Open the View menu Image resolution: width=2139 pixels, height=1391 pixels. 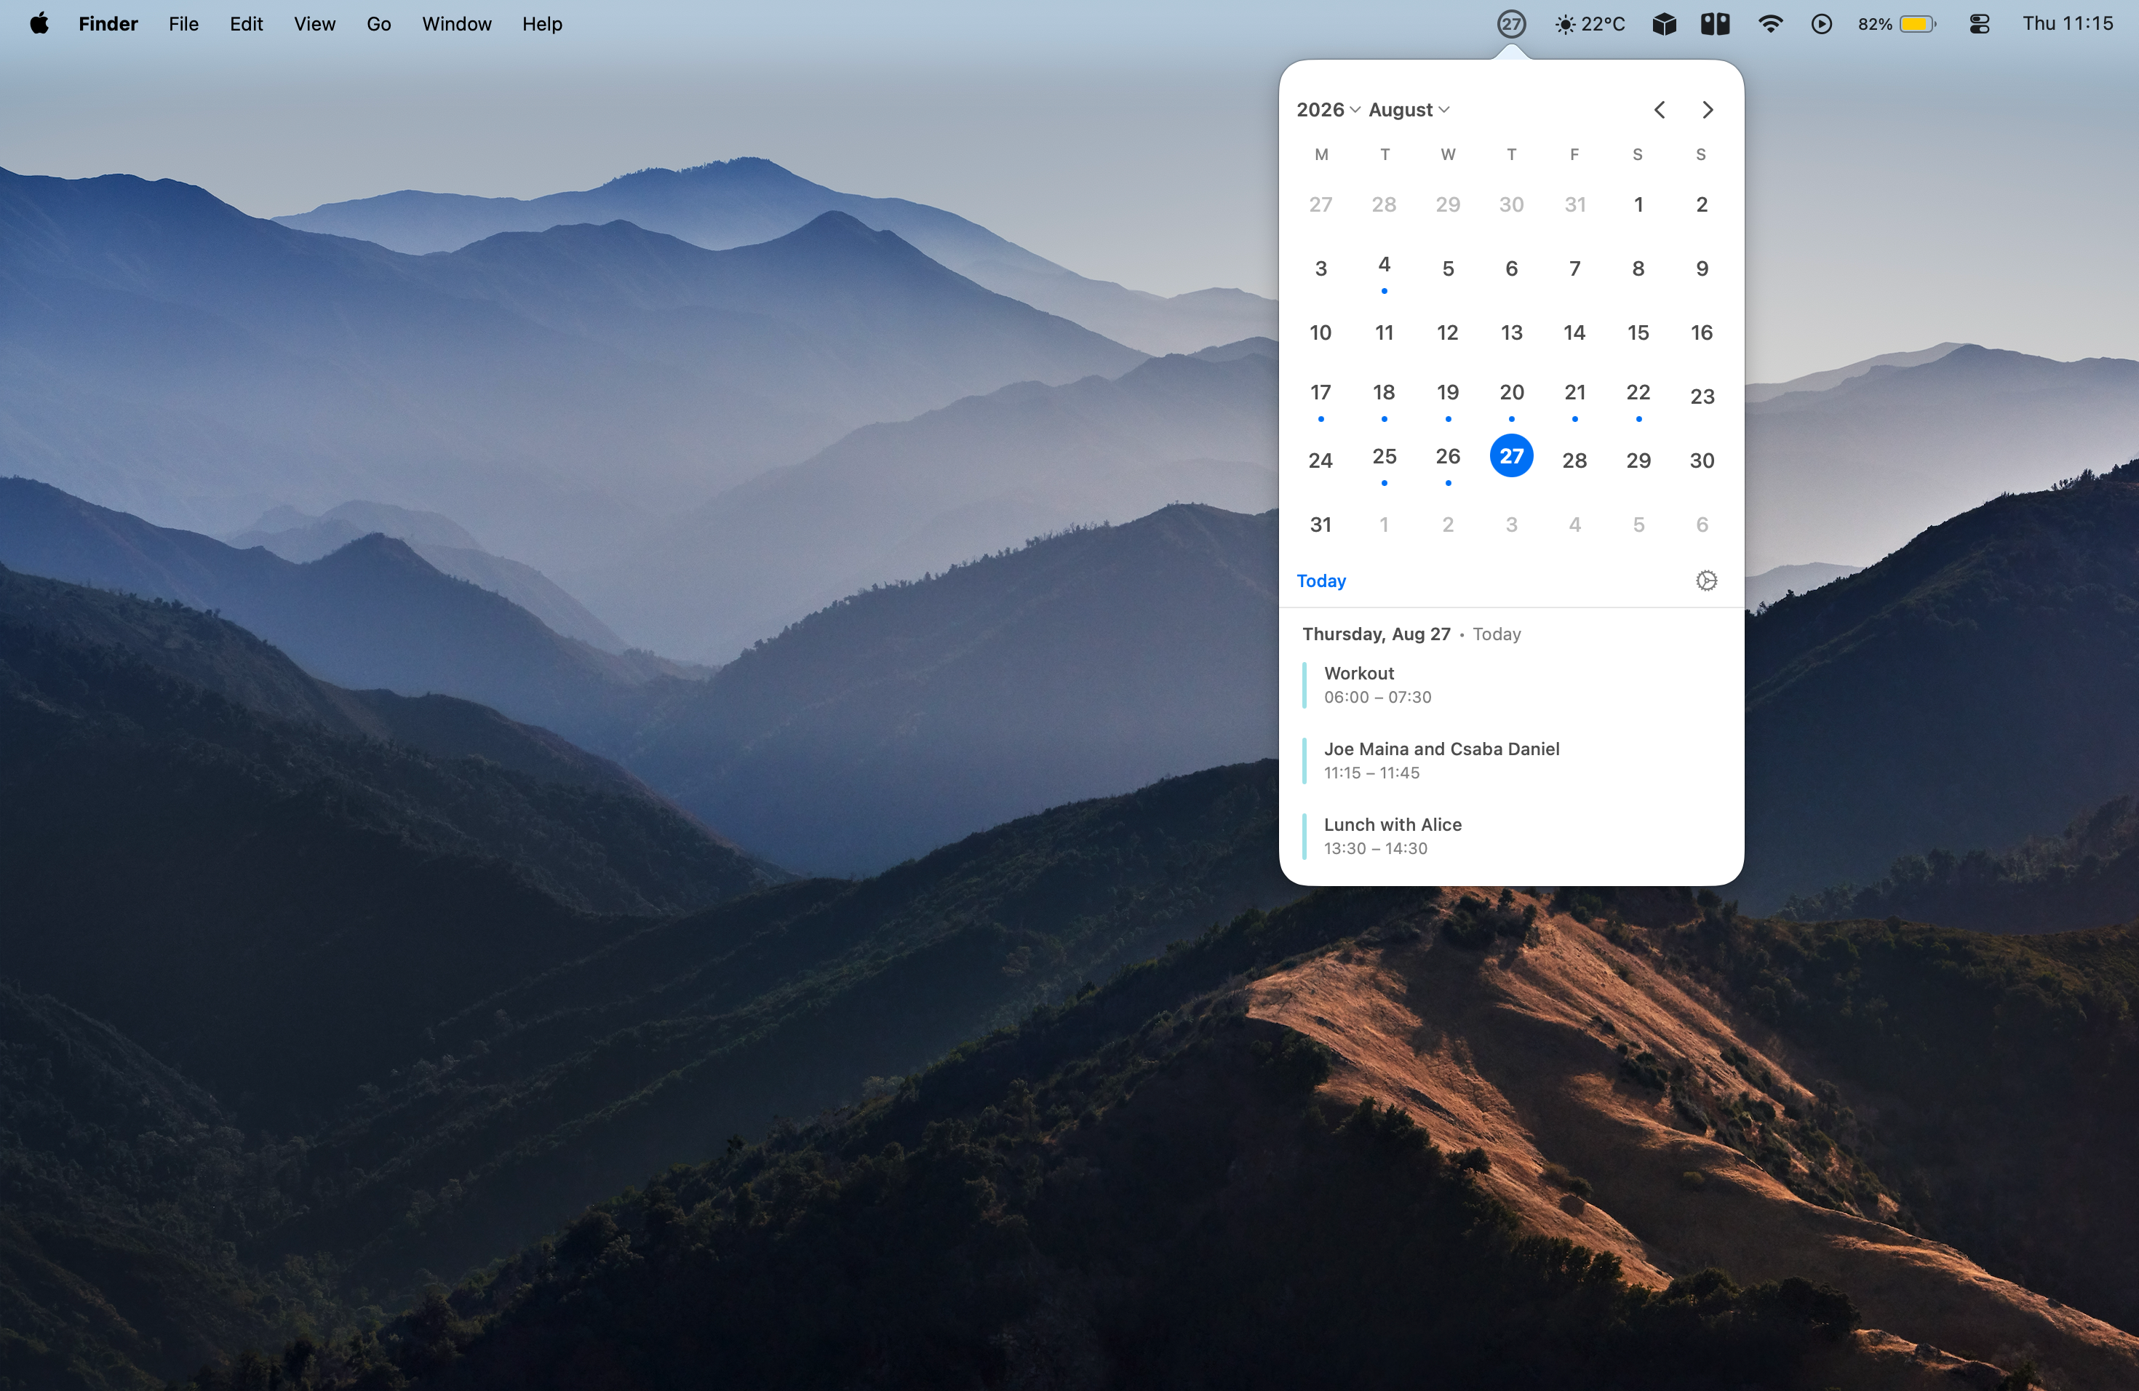(314, 24)
